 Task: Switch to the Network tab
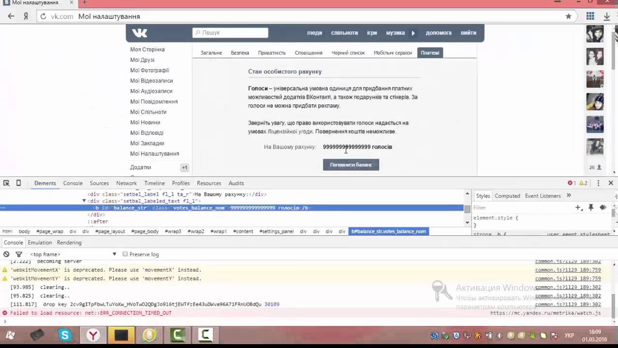tap(126, 183)
